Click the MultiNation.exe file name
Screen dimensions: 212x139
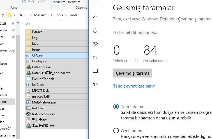click(44, 102)
